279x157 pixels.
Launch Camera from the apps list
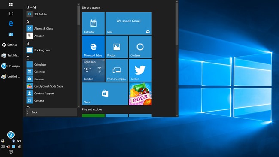52,79
